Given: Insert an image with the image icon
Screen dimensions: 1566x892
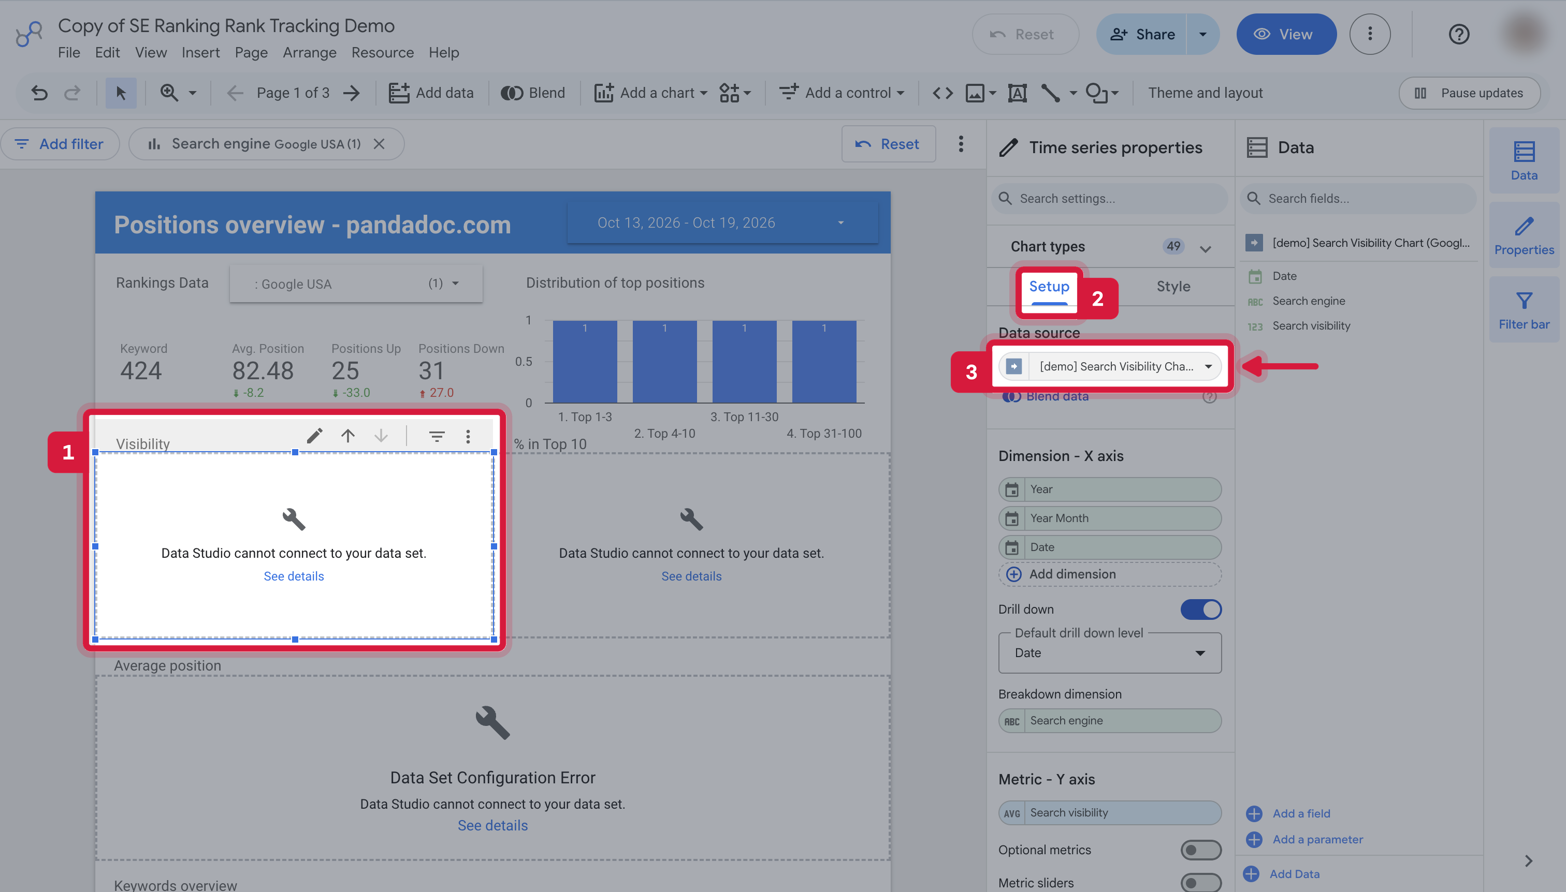Looking at the screenshot, I should 975,93.
